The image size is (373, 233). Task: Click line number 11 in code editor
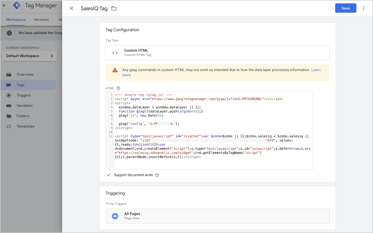111,136
